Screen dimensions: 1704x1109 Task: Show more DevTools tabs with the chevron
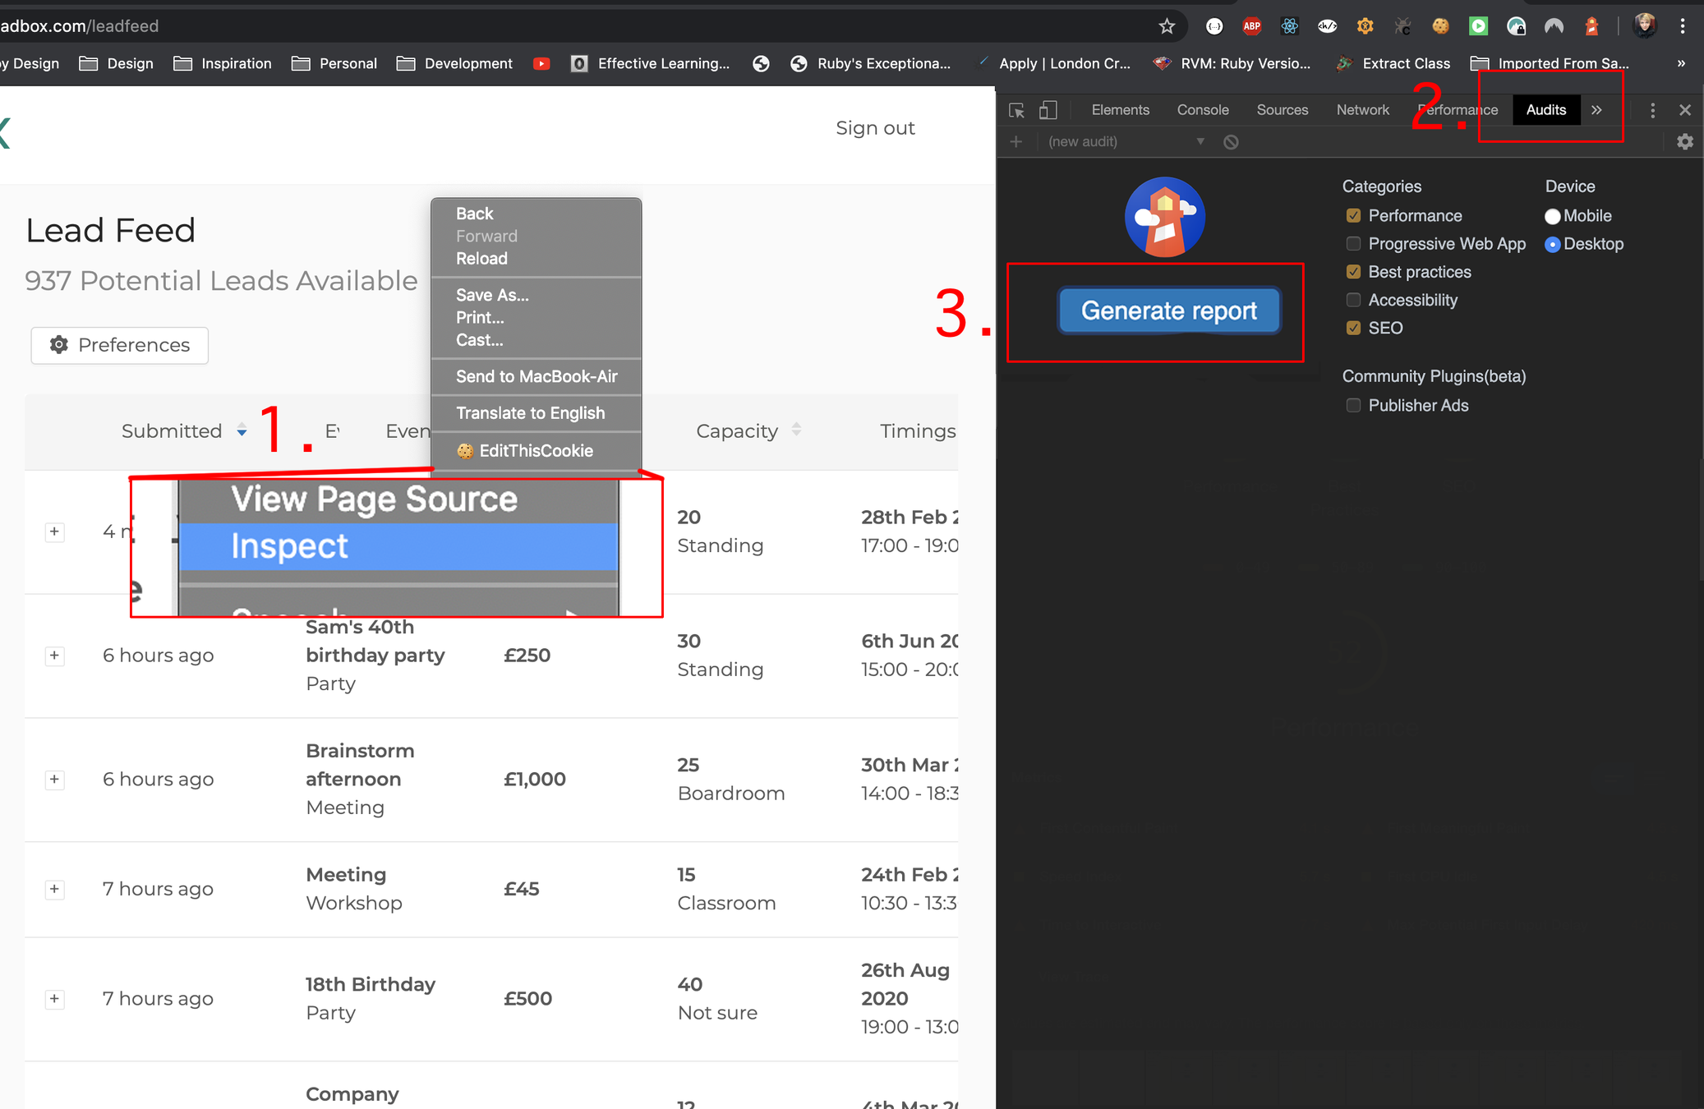tap(1596, 110)
